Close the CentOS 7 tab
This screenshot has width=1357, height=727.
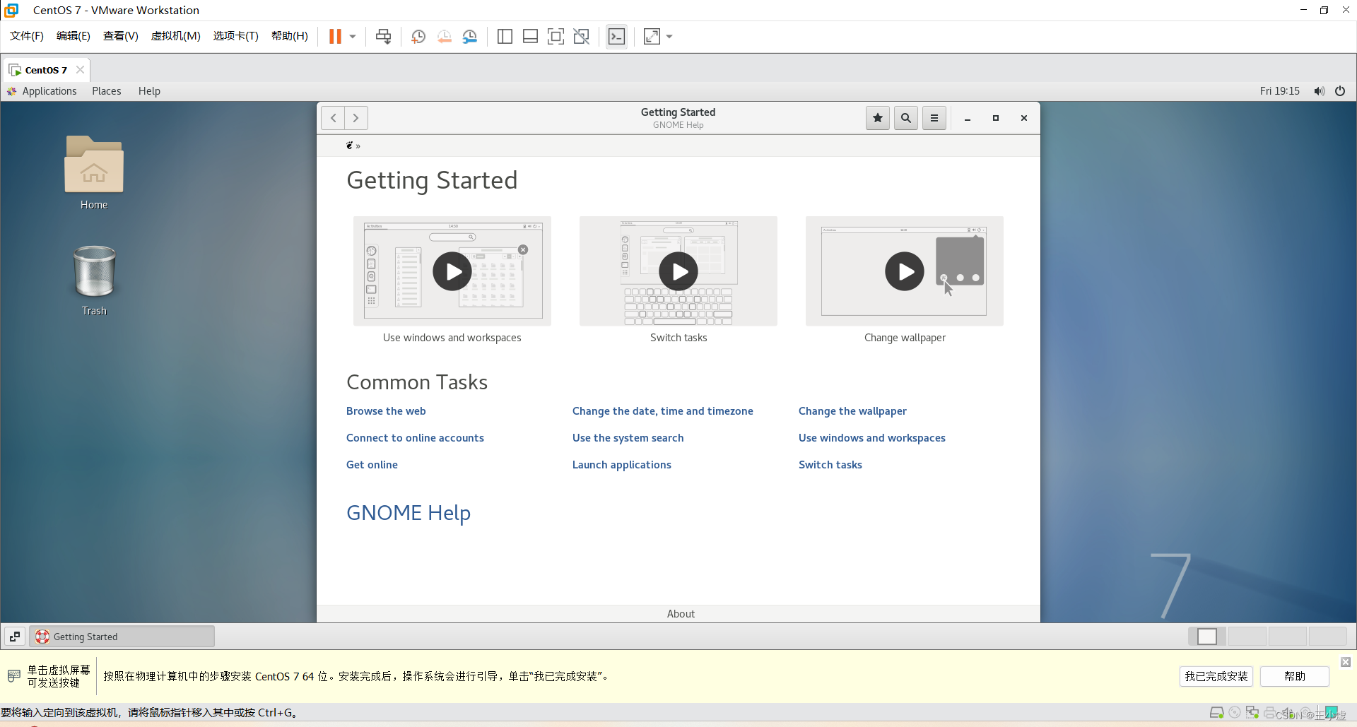(80, 69)
